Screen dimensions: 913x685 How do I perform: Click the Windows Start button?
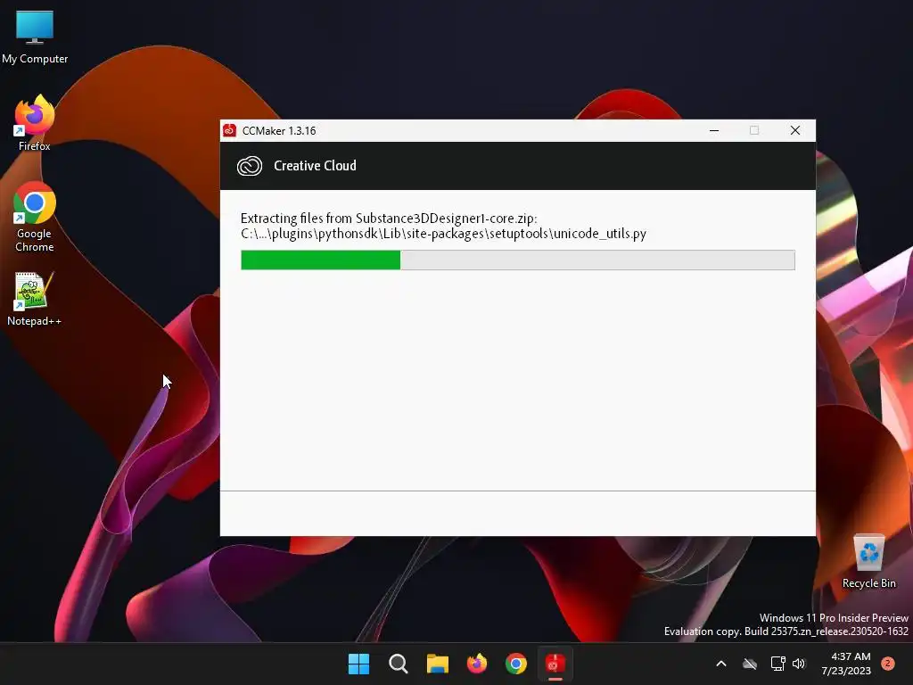[358, 664]
